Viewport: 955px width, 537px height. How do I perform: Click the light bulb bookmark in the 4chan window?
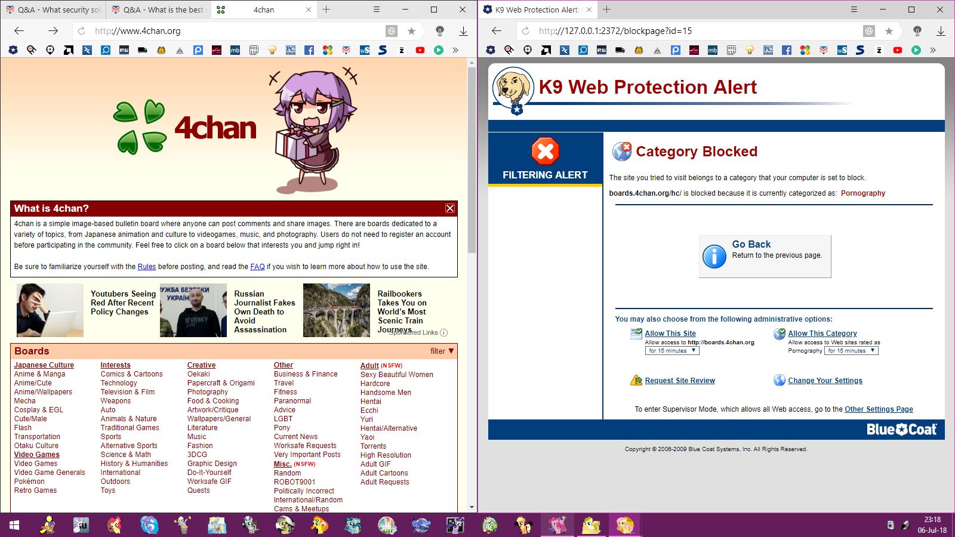272,50
